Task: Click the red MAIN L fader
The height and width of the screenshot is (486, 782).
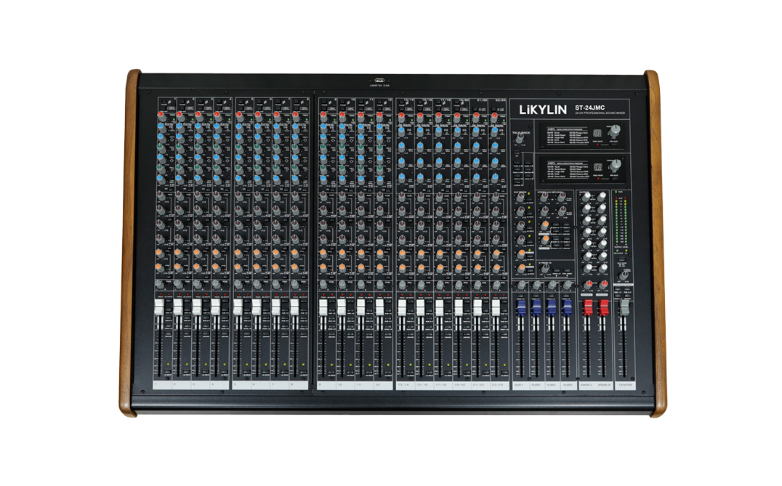Action: tap(588, 307)
